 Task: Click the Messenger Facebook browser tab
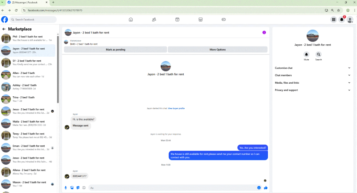tap(27, 2)
